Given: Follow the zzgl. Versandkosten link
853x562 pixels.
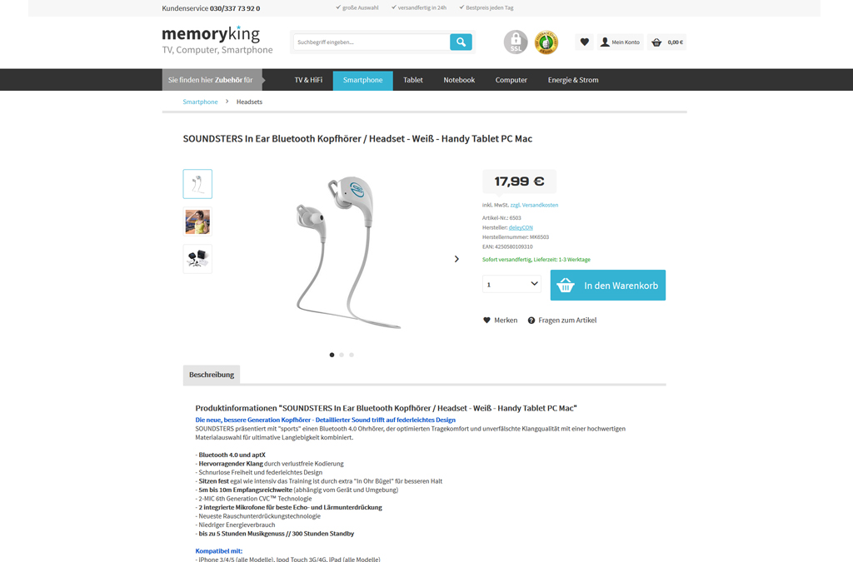Looking at the screenshot, I should [534, 205].
